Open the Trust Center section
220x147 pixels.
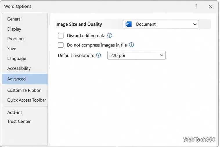(x=19, y=121)
